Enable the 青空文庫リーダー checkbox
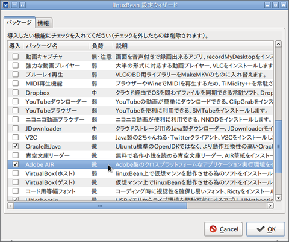 [x=16, y=155]
